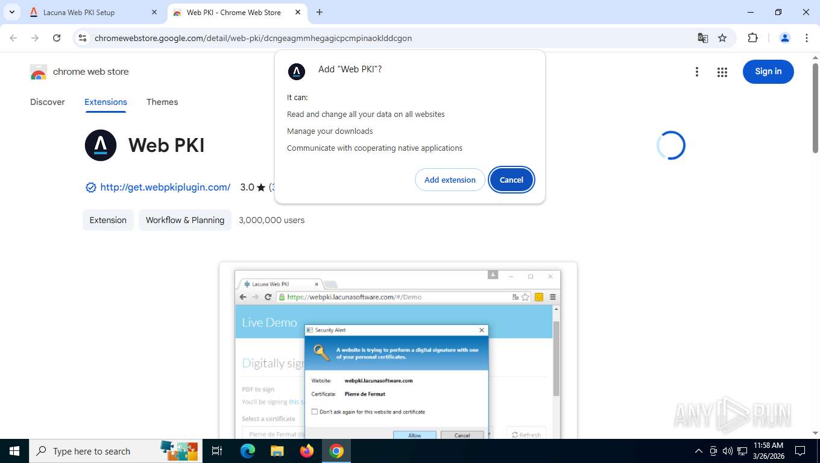820x463 pixels.
Task: Click the translate page icon
Action: click(702, 38)
